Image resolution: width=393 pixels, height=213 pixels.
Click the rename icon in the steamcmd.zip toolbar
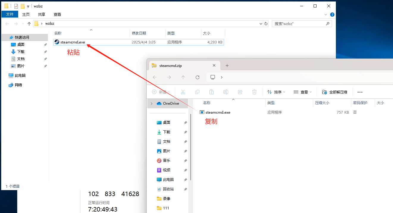[226, 92]
